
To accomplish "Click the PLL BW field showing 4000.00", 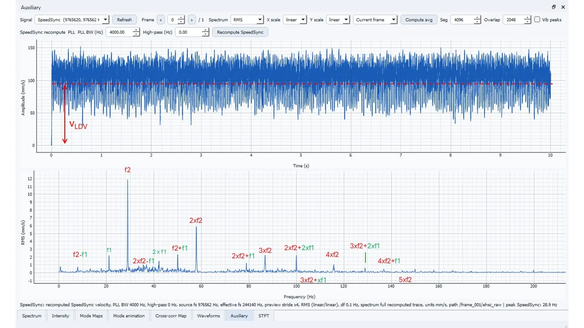I will click(x=123, y=32).
